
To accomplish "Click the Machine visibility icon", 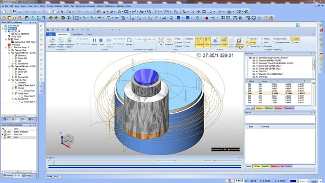I will pos(239,43).
